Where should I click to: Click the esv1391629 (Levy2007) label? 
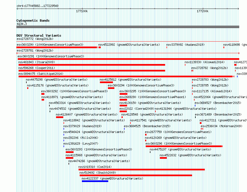coord(81,144)
